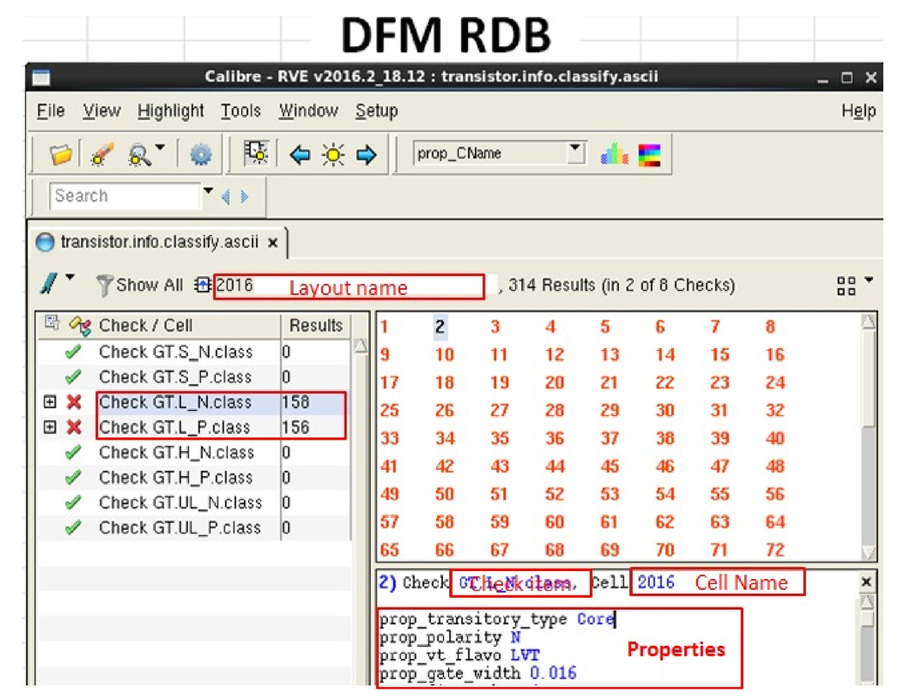The image size is (899, 699).
Task: Open the File menu
Action: [x=50, y=111]
